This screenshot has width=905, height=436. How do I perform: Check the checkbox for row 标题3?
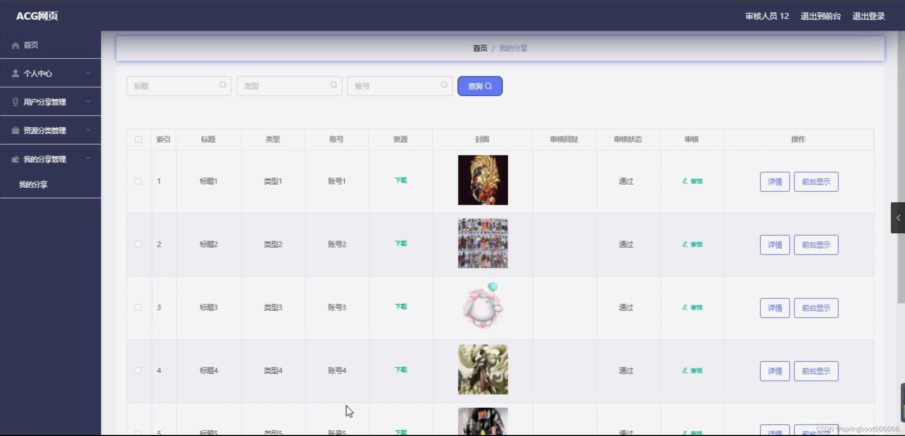(x=138, y=307)
